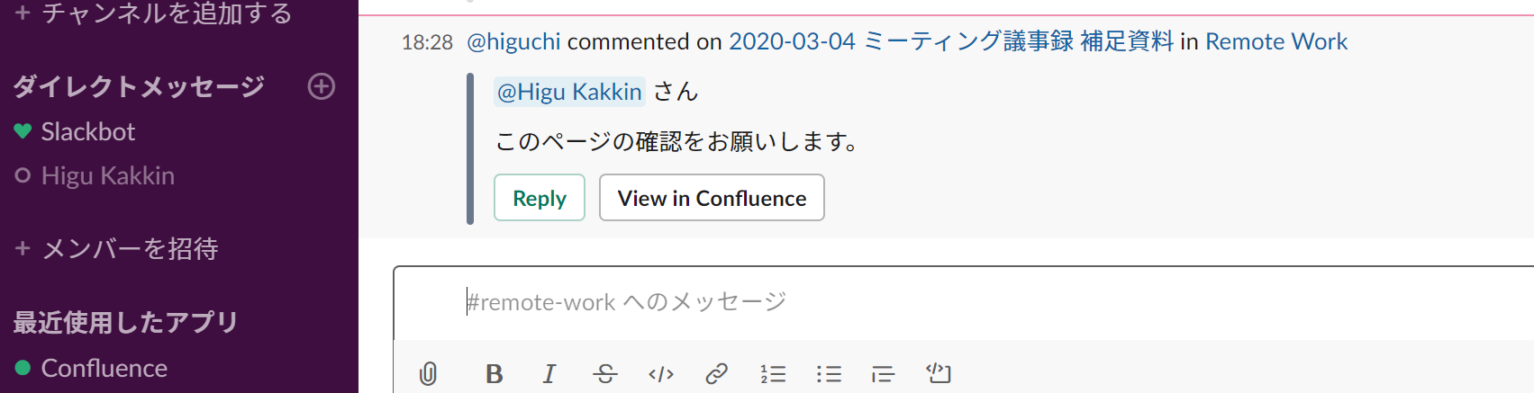Click the #remote-work message input field
1534x393 pixels.
(901, 302)
